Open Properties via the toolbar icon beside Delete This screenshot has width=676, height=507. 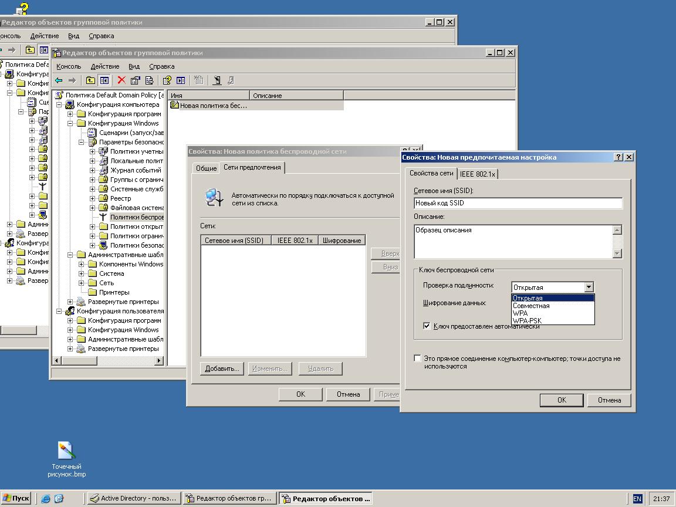pos(136,80)
